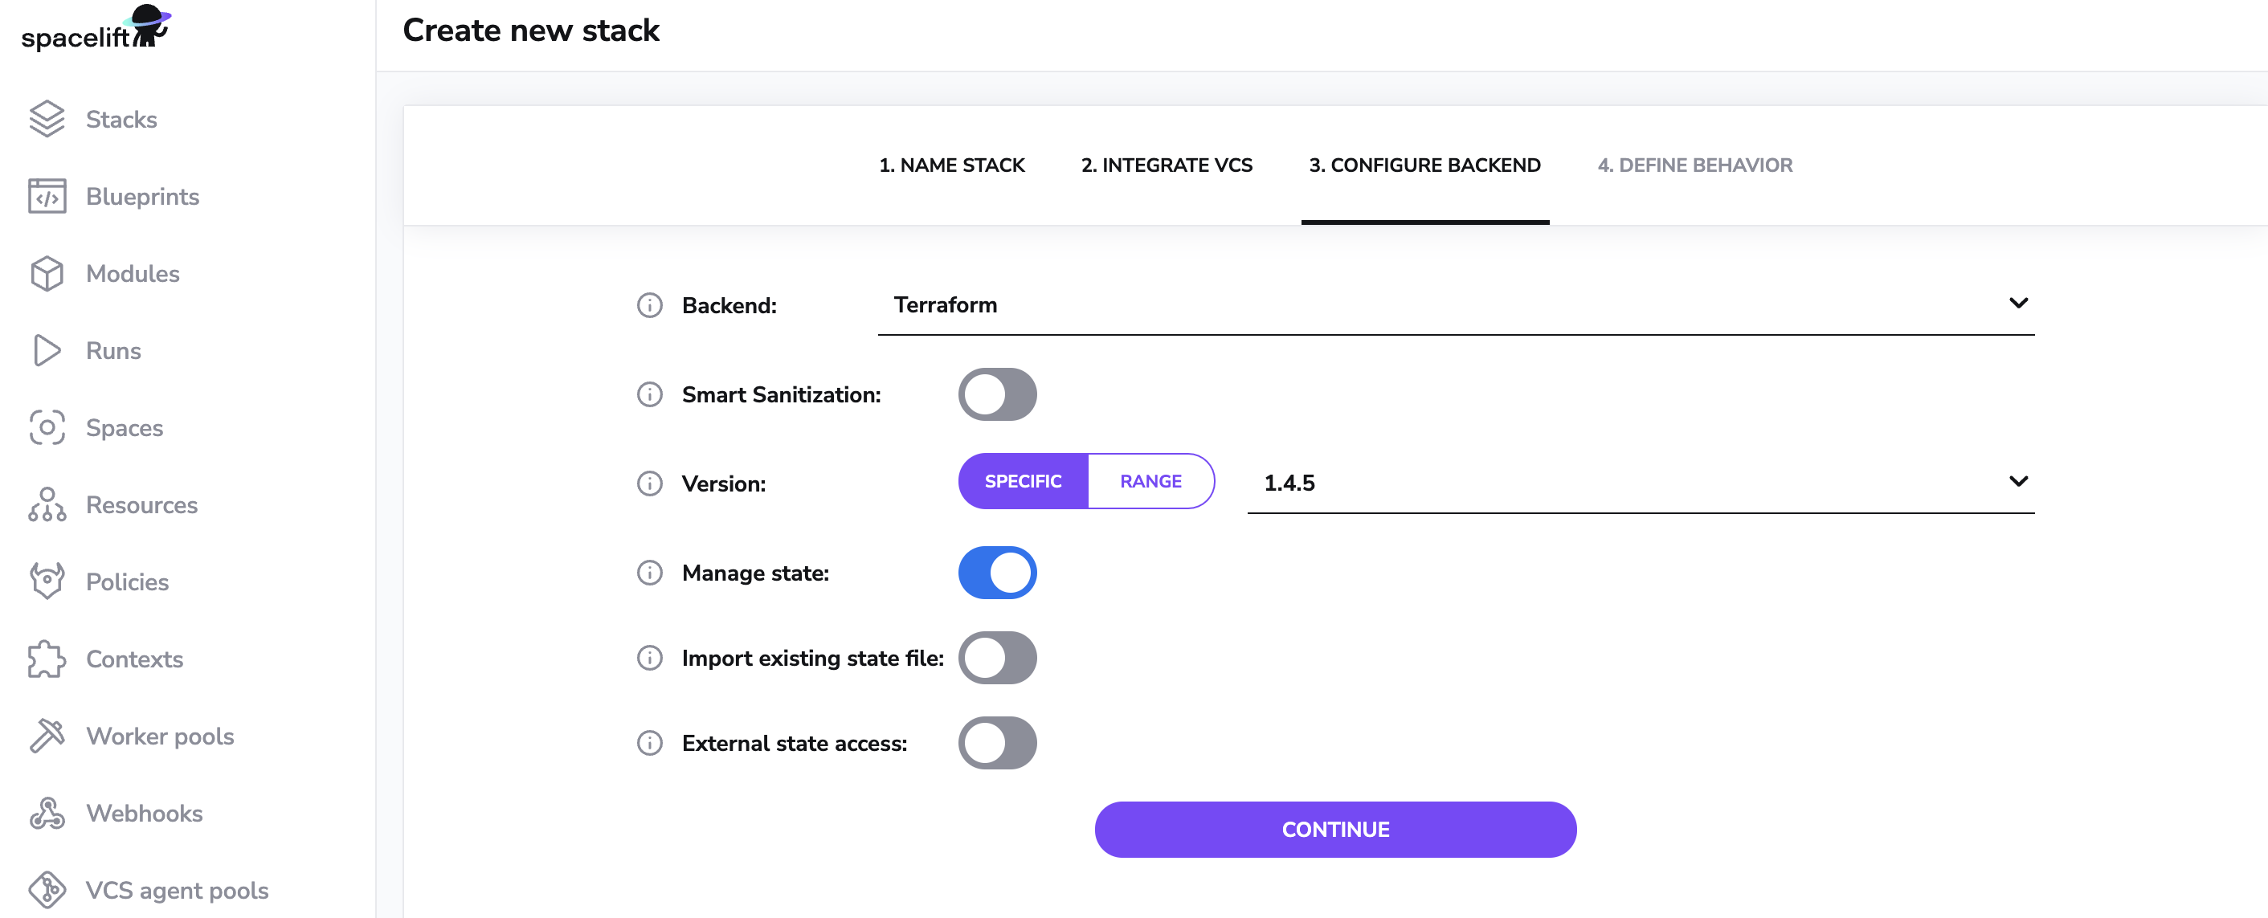Go to Runs using the play icon

(x=47, y=350)
